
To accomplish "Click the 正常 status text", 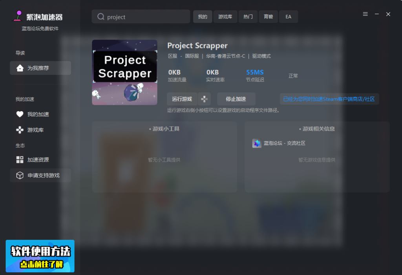I will 293,76.
